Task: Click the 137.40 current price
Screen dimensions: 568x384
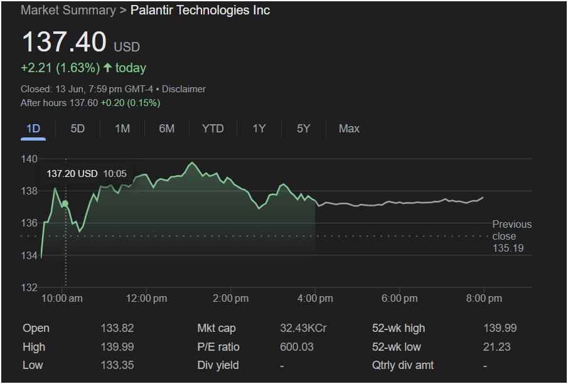Action: click(x=64, y=41)
